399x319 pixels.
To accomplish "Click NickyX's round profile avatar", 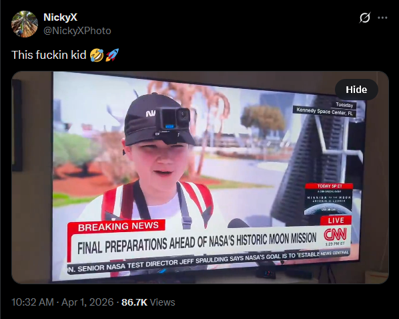I will (25, 24).
